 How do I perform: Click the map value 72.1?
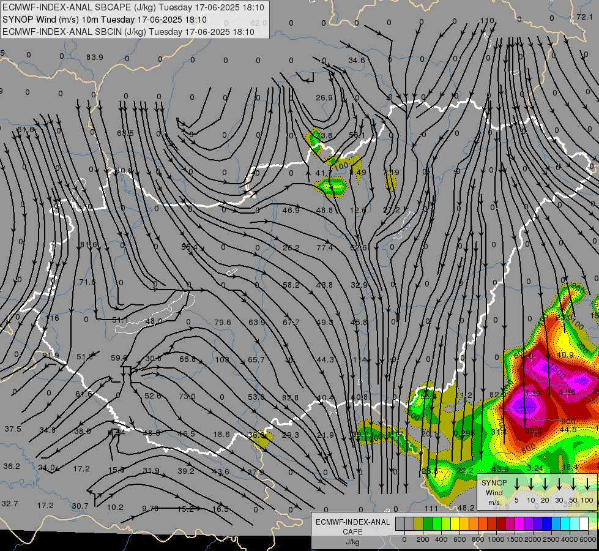click(584, 17)
